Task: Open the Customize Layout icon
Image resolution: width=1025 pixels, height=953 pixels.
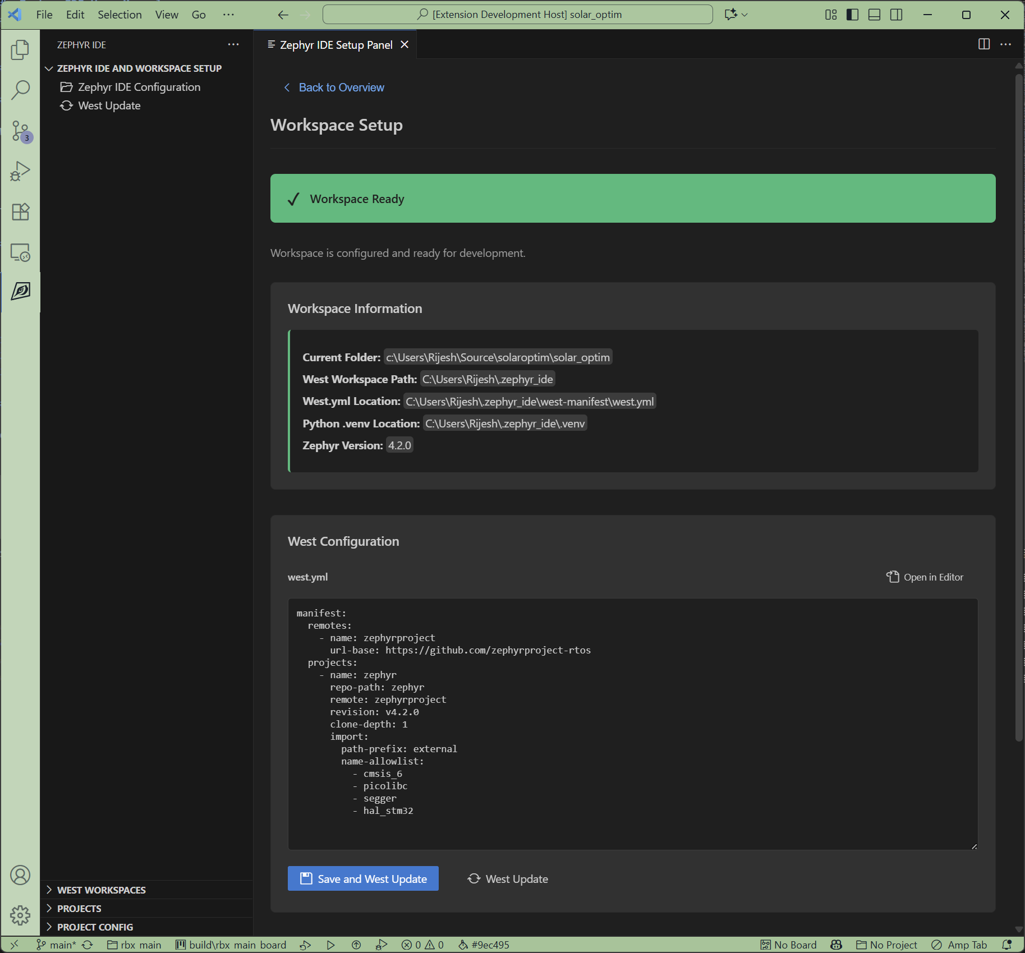Action: (x=831, y=15)
